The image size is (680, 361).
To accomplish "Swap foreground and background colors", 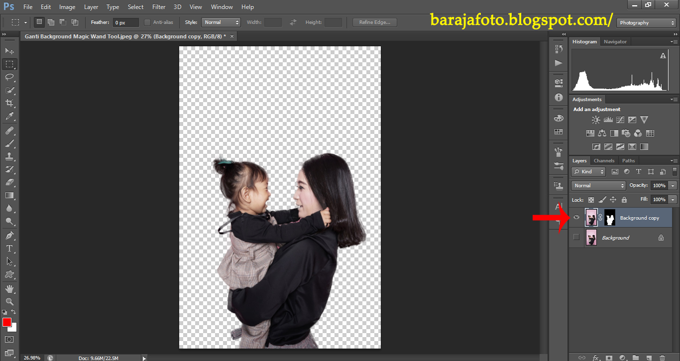I will tap(13, 312).
